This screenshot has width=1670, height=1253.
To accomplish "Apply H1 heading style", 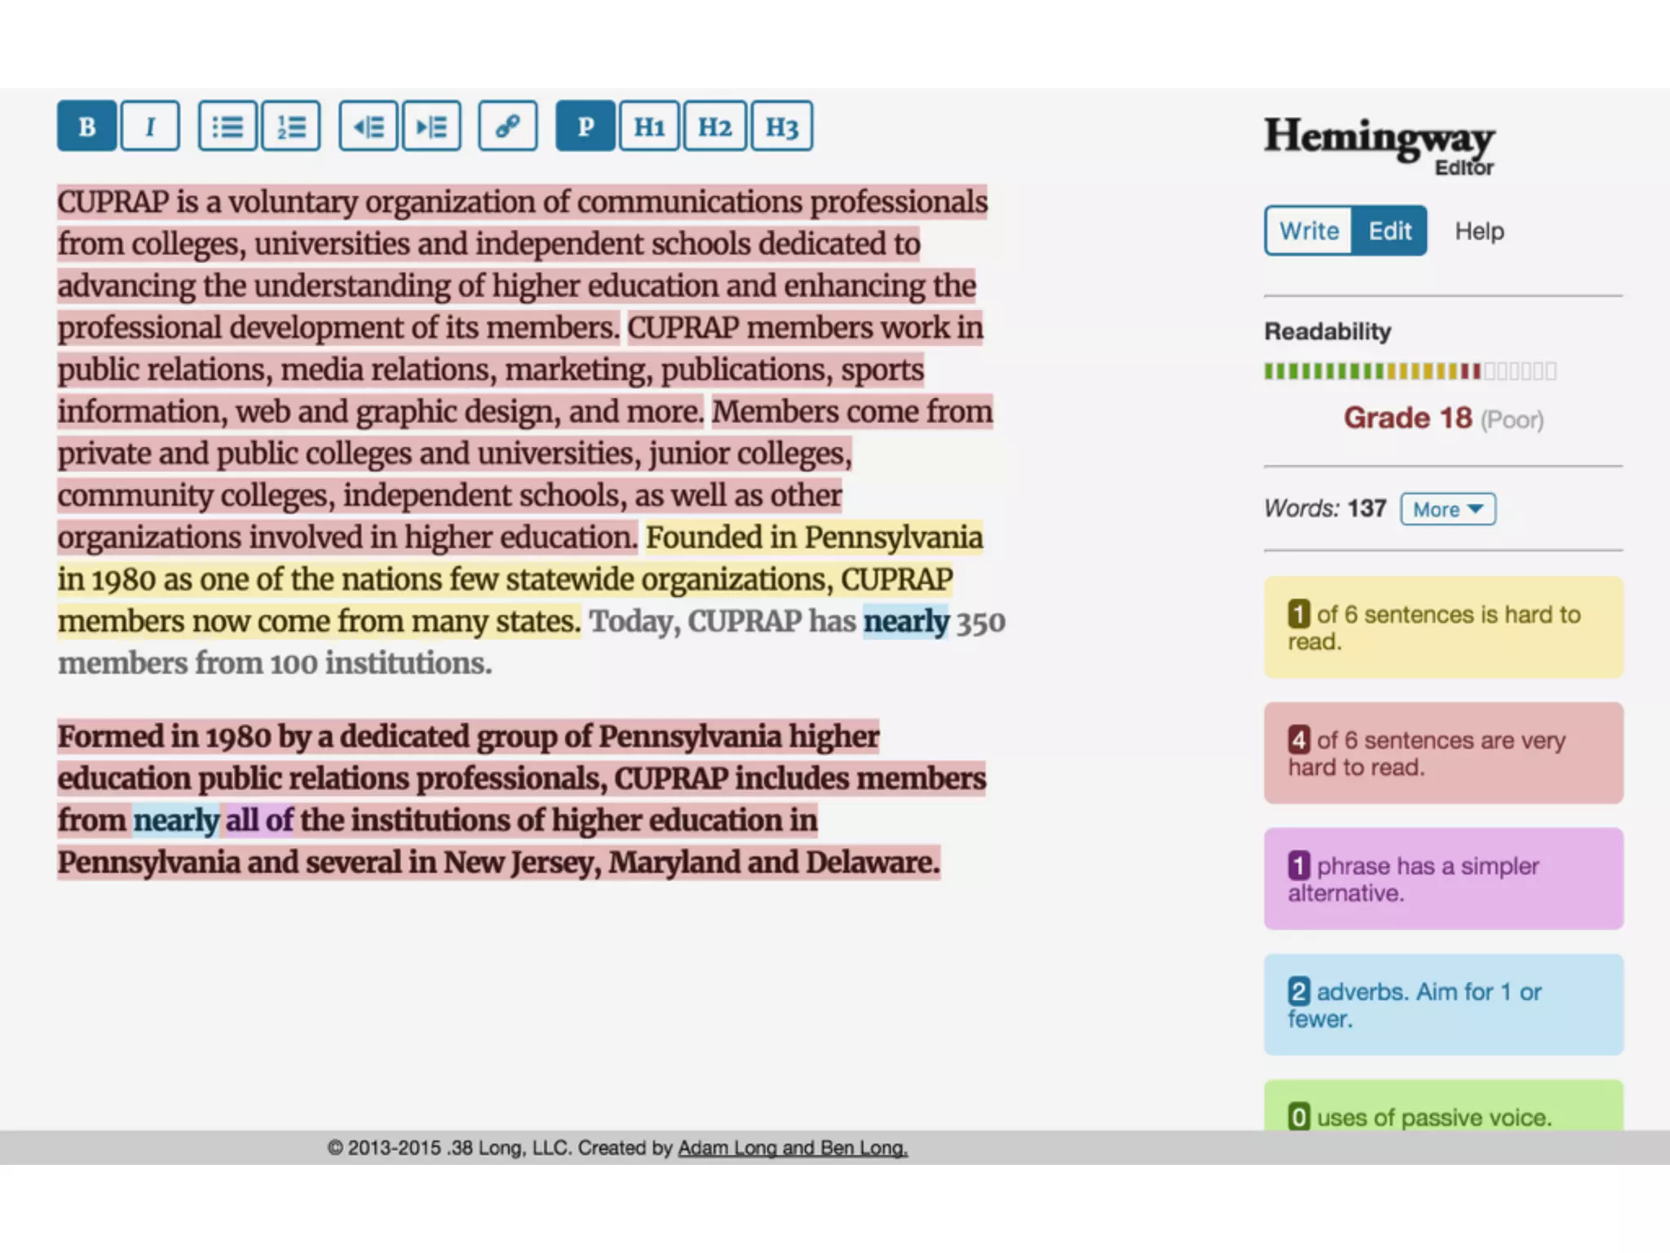I will click(x=649, y=126).
